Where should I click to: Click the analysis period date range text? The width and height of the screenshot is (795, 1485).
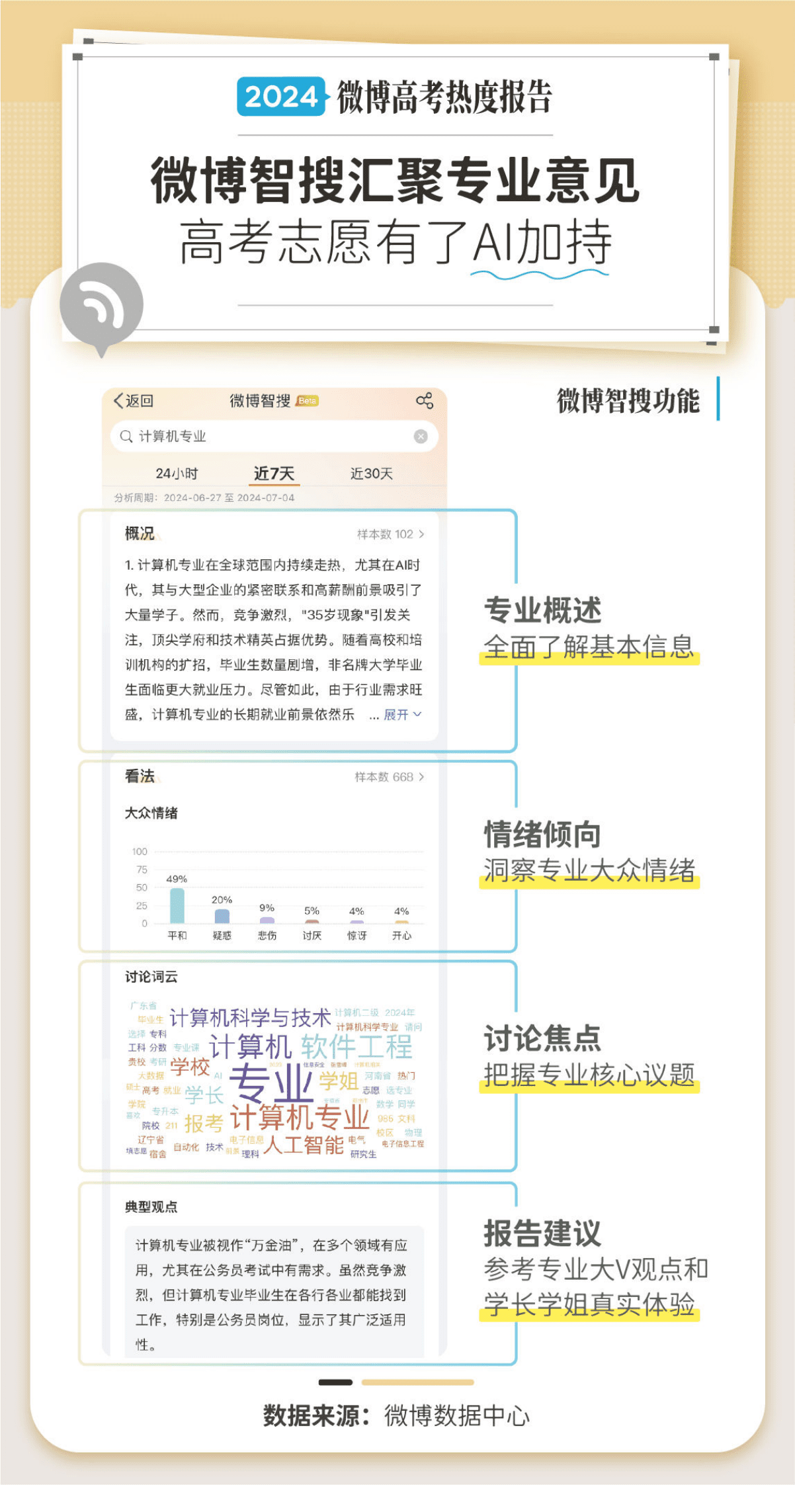(204, 498)
